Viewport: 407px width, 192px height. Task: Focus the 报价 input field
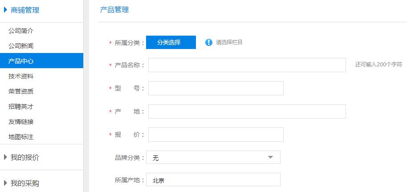pos(216,135)
